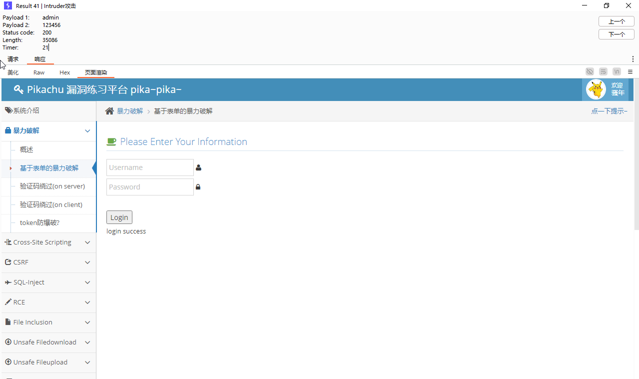Viewport: 639px width, 379px height.
Task: Click the green coffee cup icon
Action: [x=111, y=142]
